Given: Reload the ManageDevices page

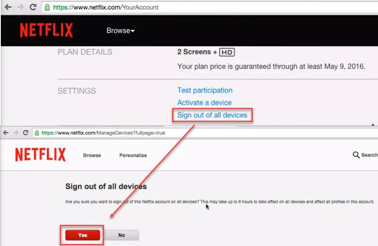Looking at the screenshot, I should point(25,133).
